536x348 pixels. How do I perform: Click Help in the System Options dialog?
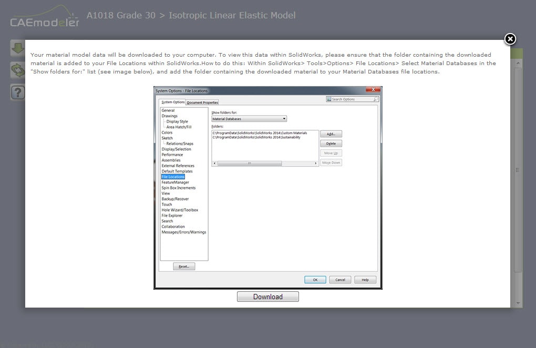(x=365, y=280)
